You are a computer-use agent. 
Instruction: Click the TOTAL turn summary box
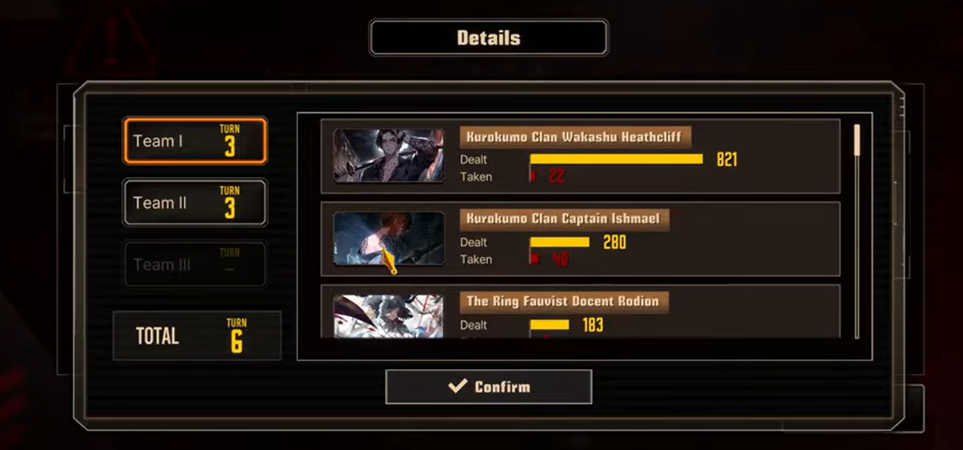197,335
